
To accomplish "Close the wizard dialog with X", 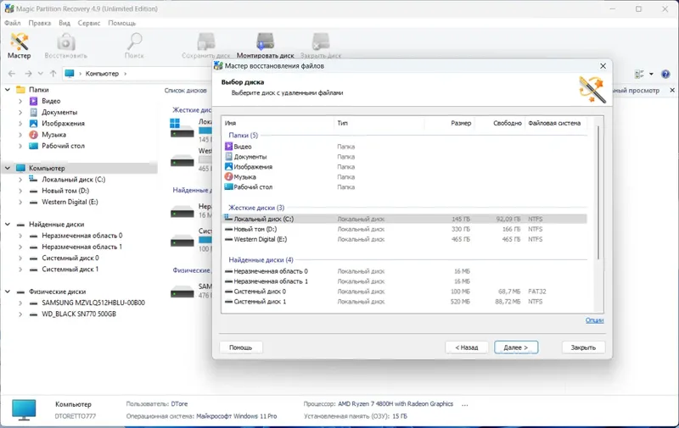I will (x=603, y=66).
